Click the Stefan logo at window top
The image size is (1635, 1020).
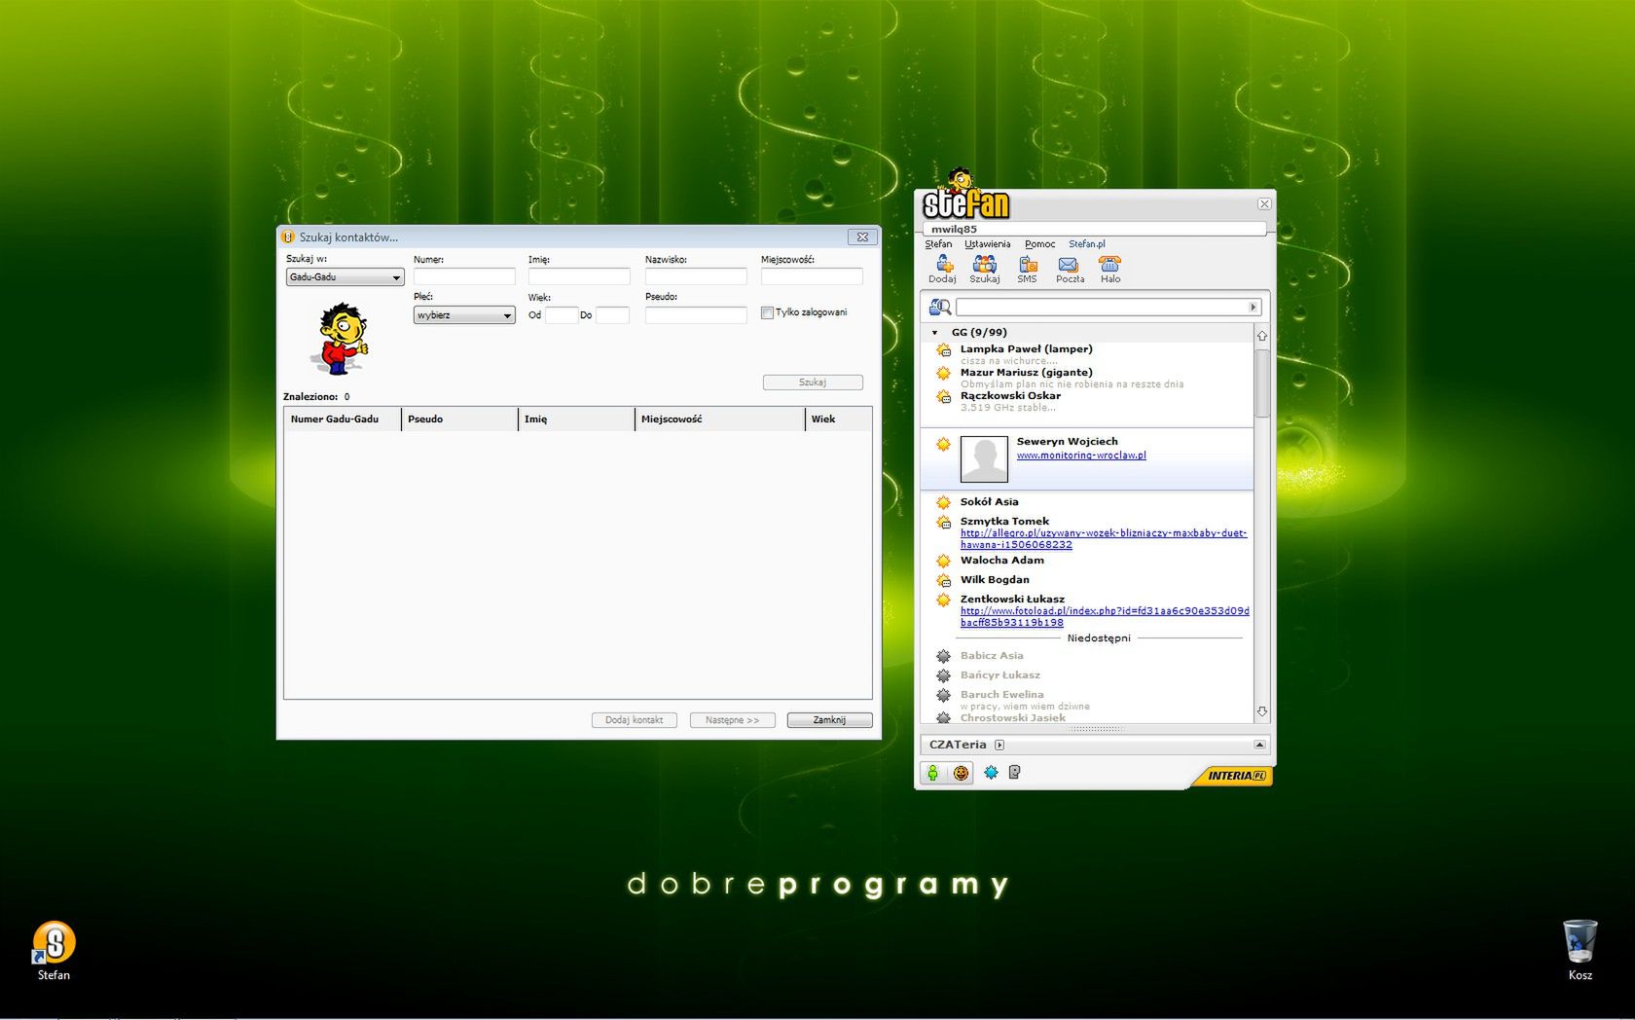click(965, 197)
